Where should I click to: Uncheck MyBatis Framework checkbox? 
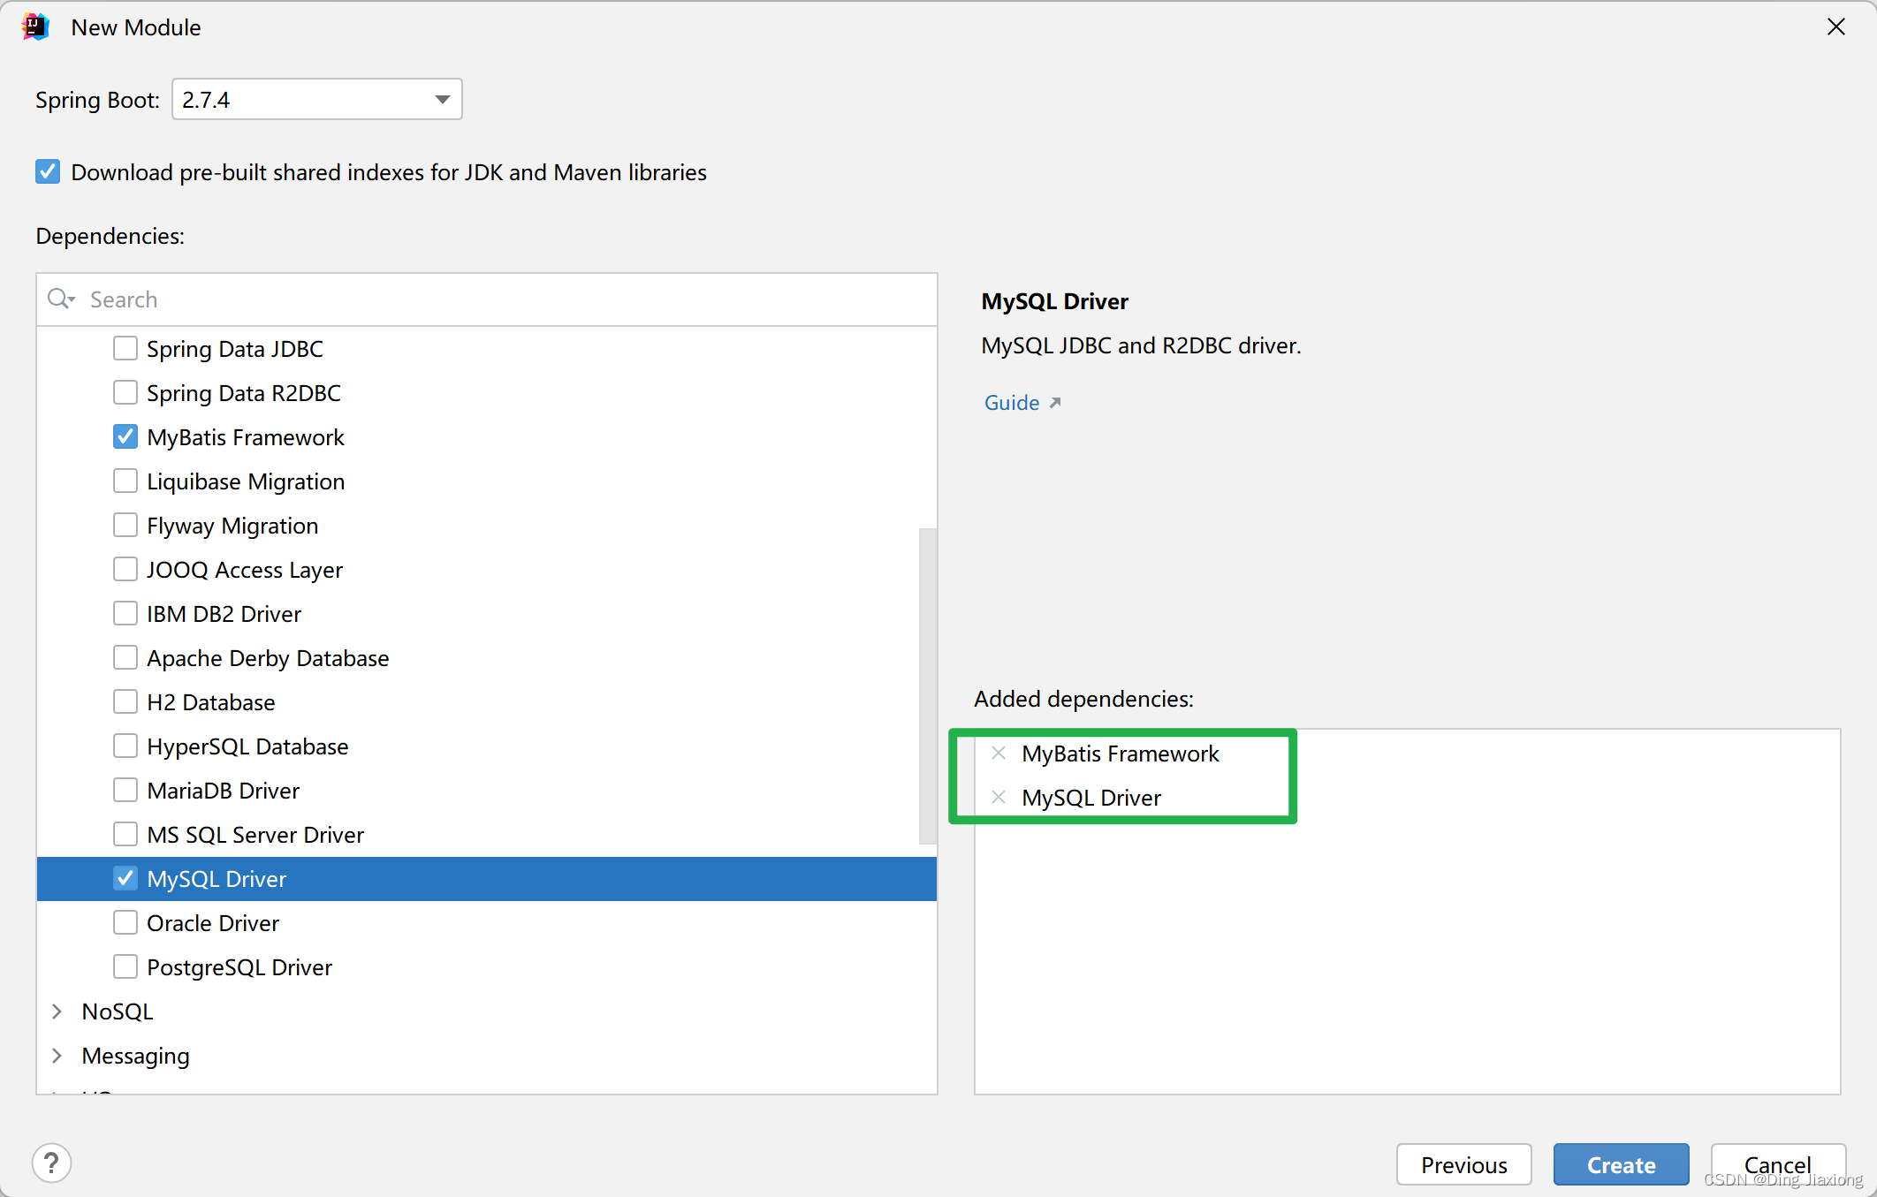pos(125,436)
